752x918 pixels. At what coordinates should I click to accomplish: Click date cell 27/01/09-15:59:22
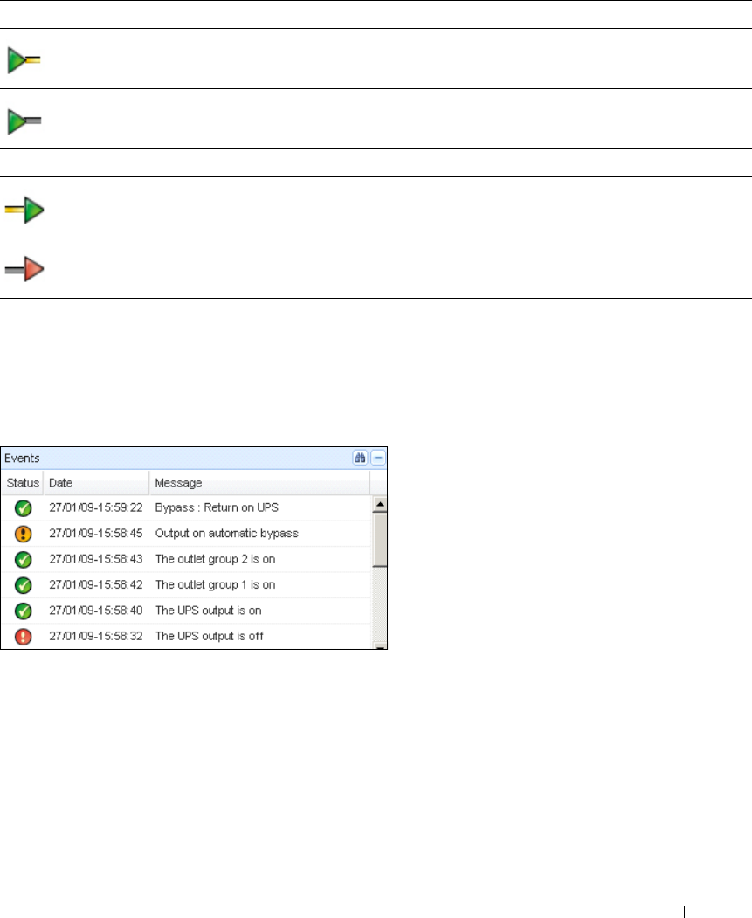pyautogui.click(x=96, y=507)
